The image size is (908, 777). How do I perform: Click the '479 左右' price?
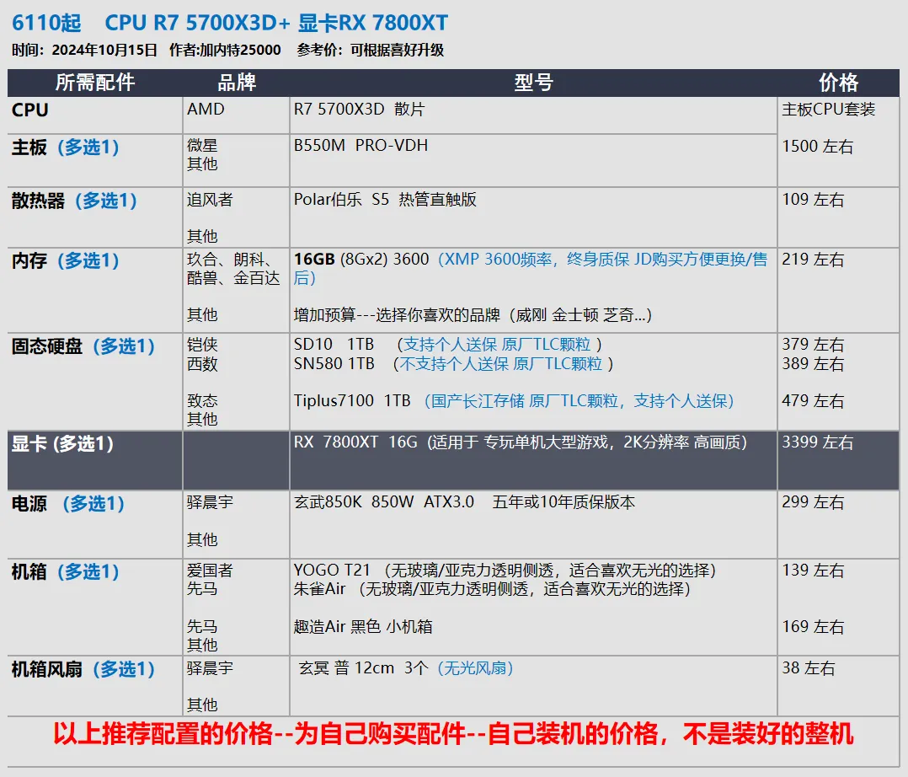[813, 401]
